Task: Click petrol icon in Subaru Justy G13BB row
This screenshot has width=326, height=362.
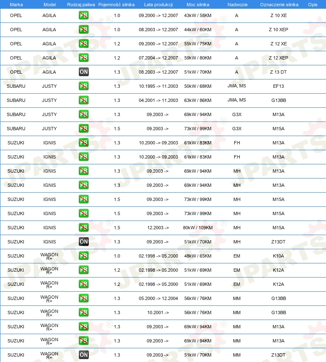Action: (83, 100)
